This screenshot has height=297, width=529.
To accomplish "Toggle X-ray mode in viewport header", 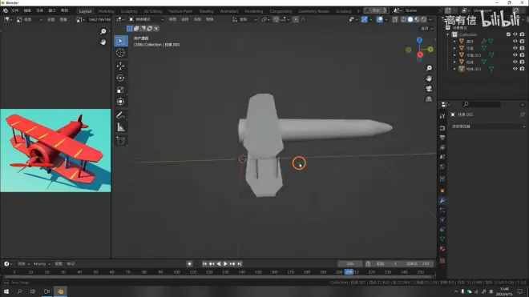I will pyautogui.click(x=394, y=19).
